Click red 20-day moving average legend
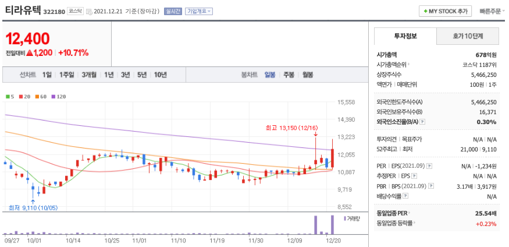 tap(23, 97)
